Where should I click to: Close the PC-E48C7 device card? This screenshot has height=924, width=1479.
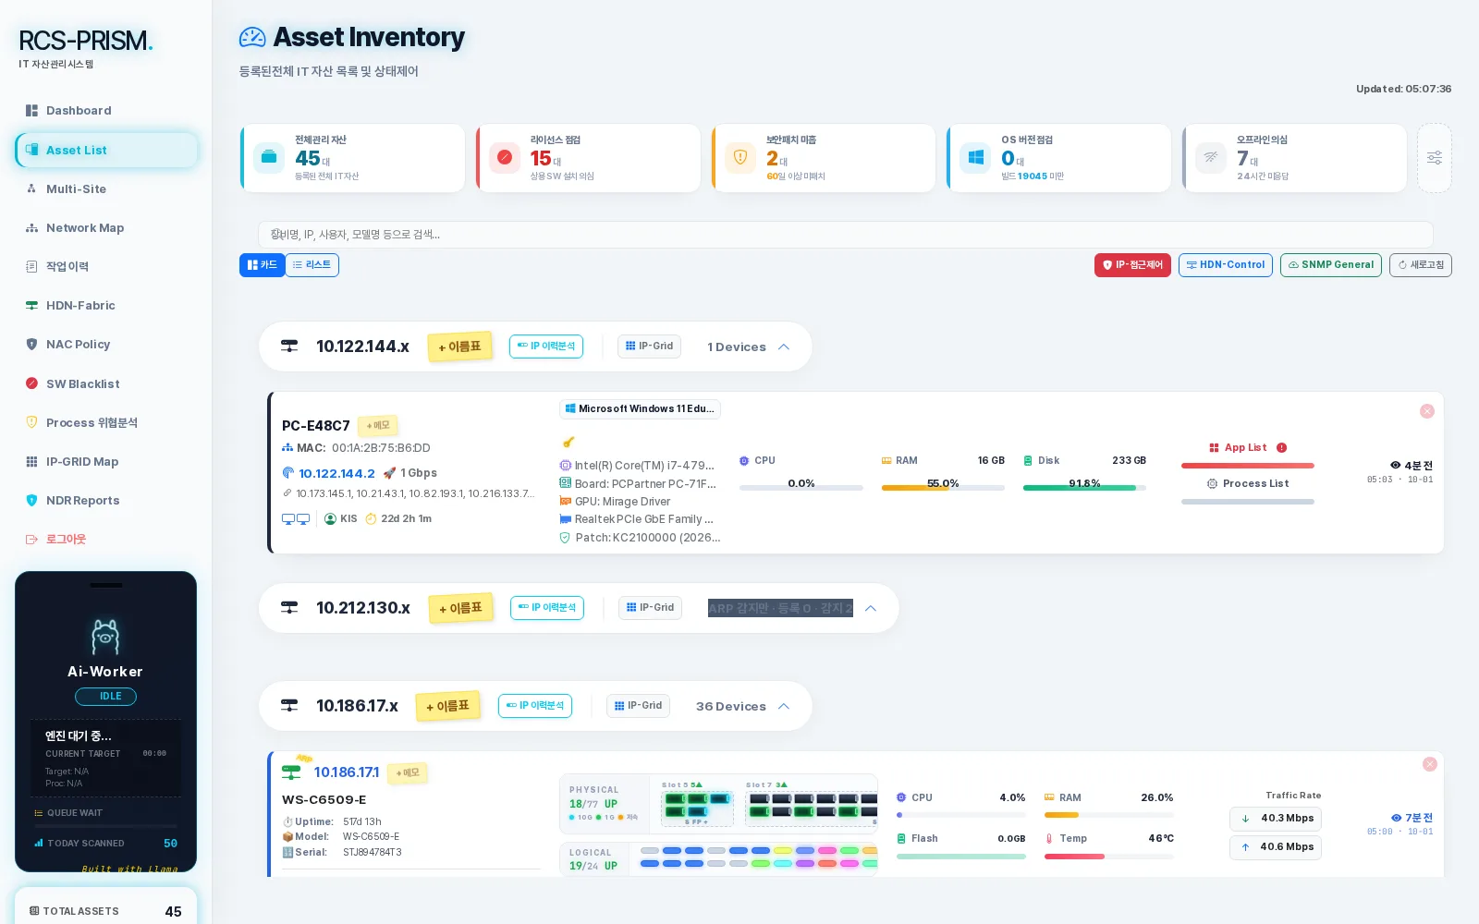point(1427,411)
